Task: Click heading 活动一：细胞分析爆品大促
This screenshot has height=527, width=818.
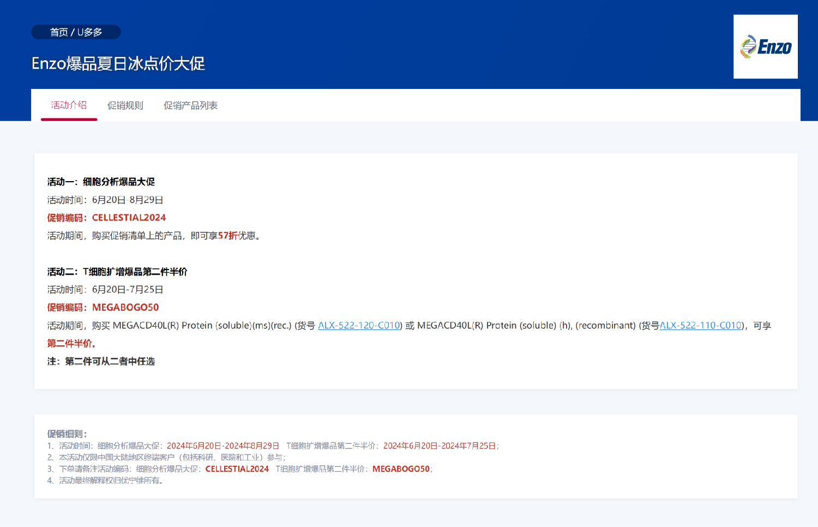Action: tap(101, 182)
